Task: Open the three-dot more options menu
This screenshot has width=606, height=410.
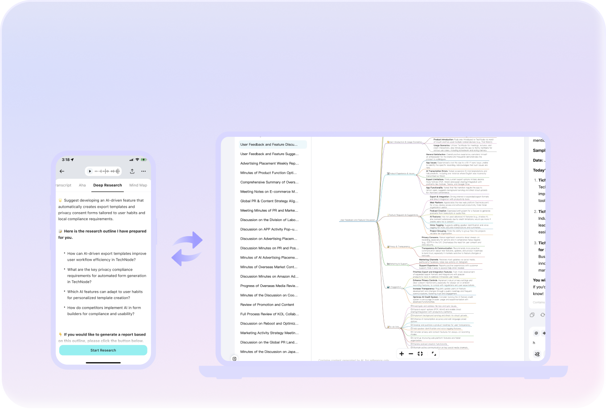Action: [143, 171]
